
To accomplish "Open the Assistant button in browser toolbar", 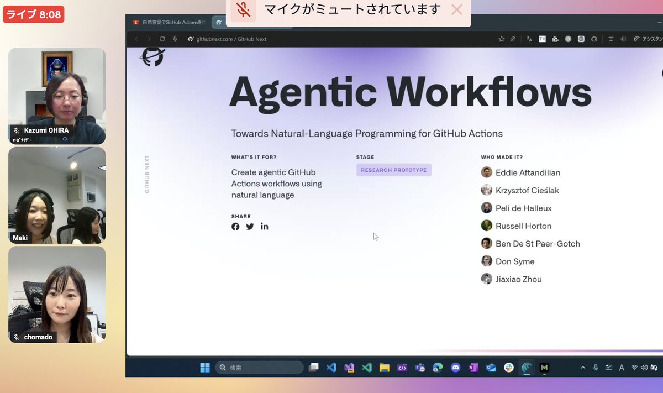I will pos(648,39).
